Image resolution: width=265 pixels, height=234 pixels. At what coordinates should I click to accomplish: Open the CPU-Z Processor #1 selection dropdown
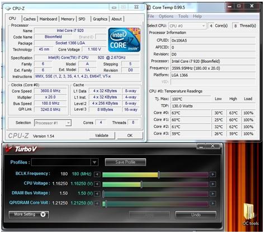(x=68, y=123)
